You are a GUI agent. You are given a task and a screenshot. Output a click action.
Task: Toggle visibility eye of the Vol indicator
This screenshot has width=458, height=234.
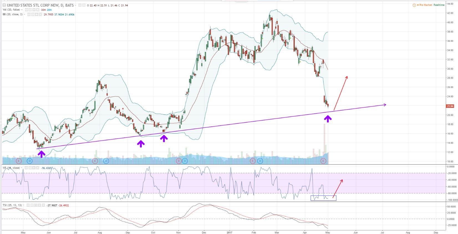26,10
